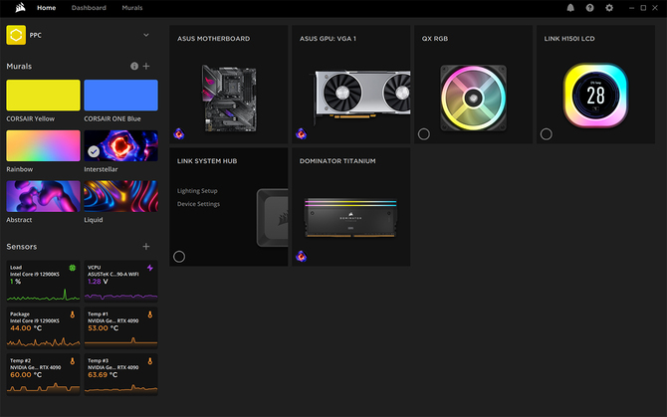Image resolution: width=667 pixels, height=417 pixels.
Task: Click the Package temperature graph line
Action: pyautogui.click(x=43, y=341)
